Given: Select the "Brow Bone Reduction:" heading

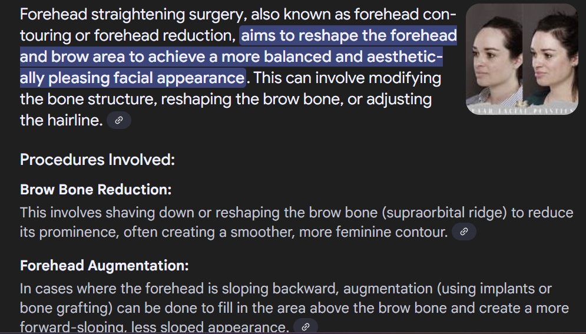Looking at the screenshot, I should [95, 190].
